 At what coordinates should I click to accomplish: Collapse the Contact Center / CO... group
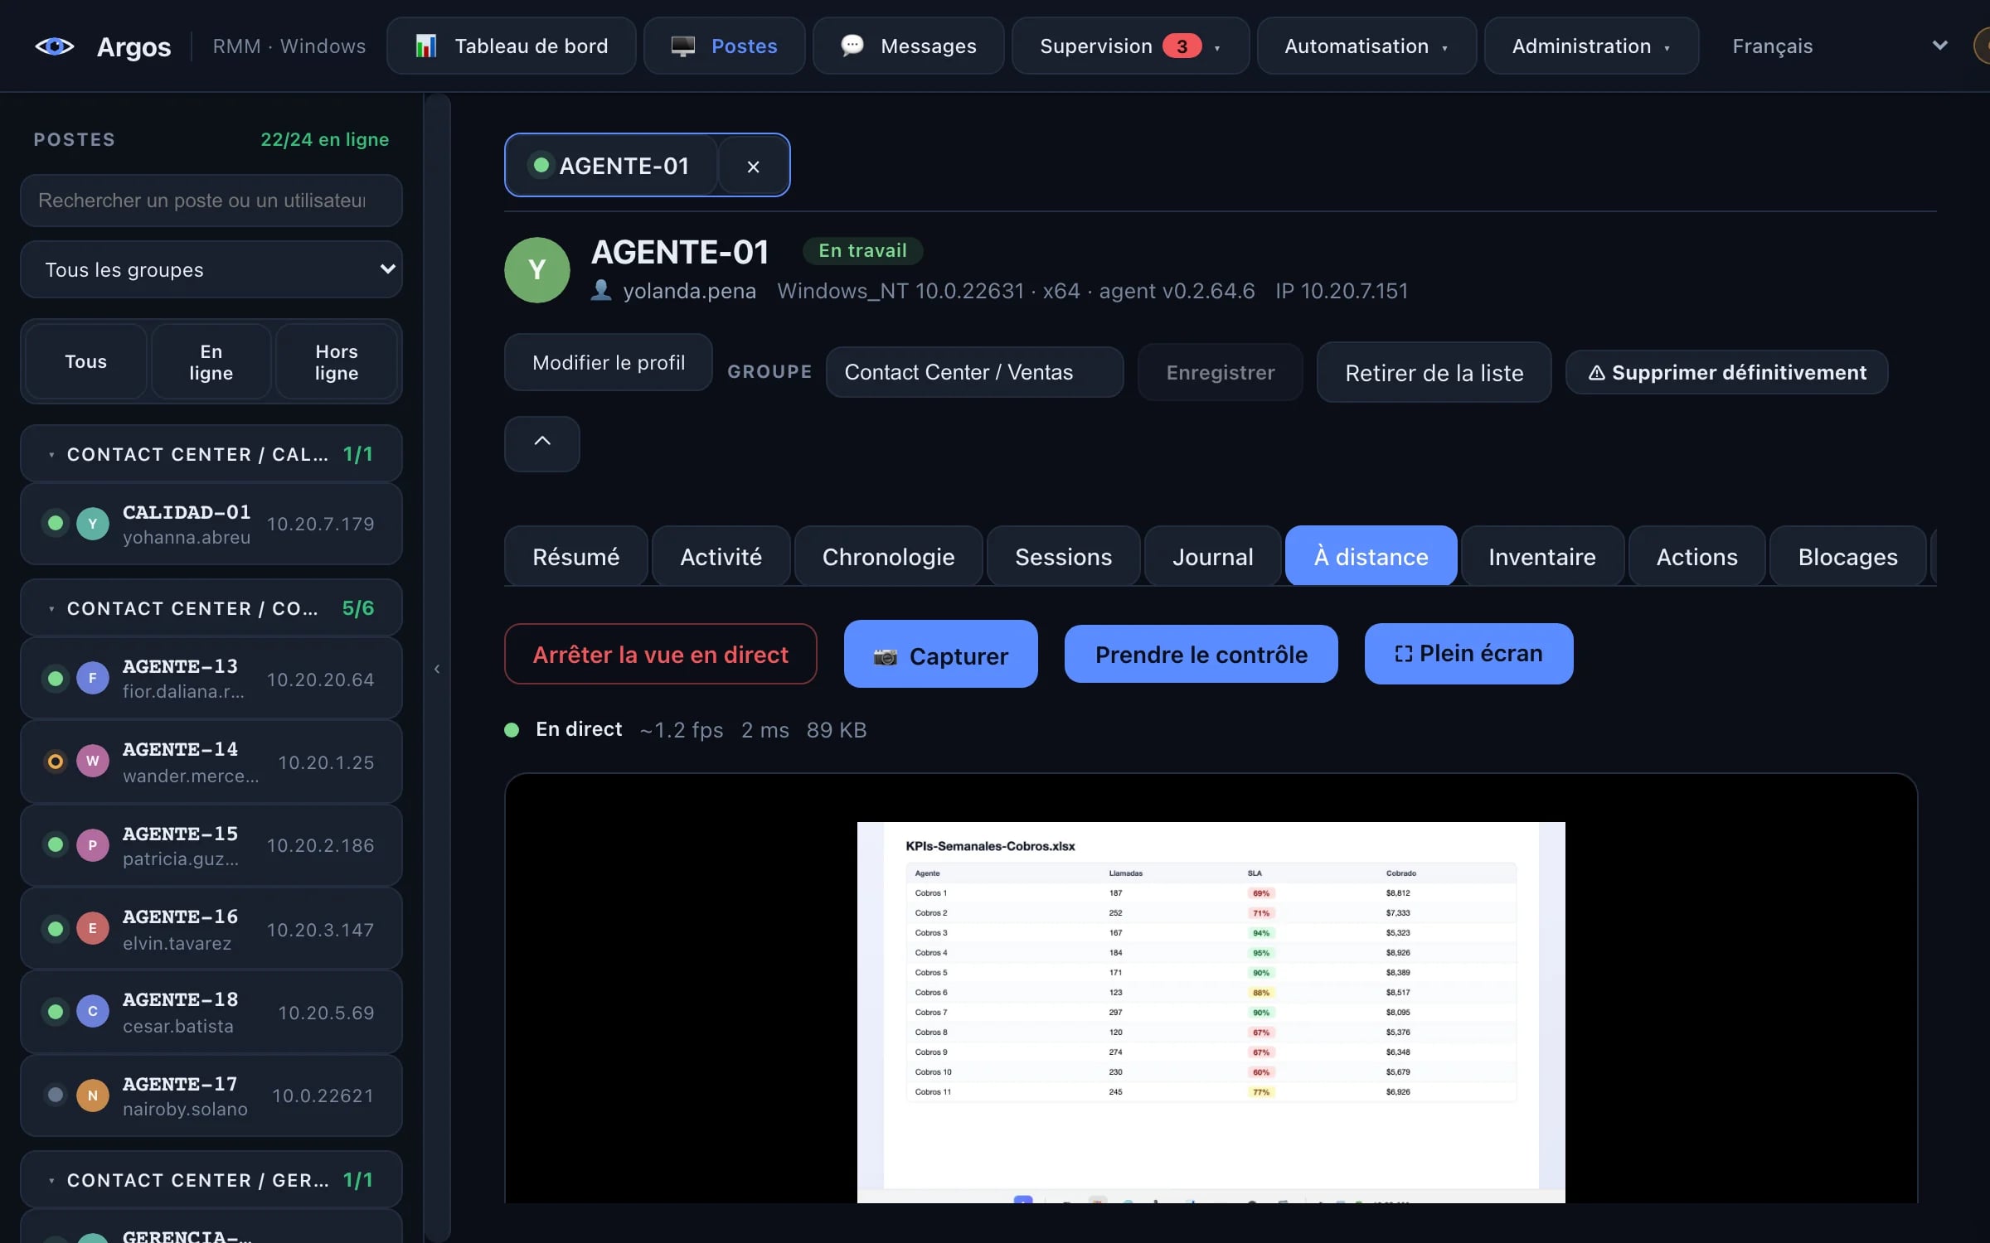211,608
